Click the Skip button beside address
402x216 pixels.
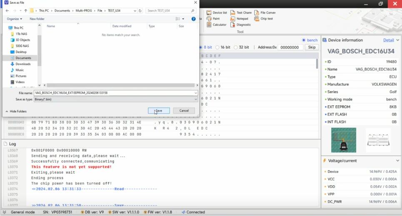coord(312,47)
